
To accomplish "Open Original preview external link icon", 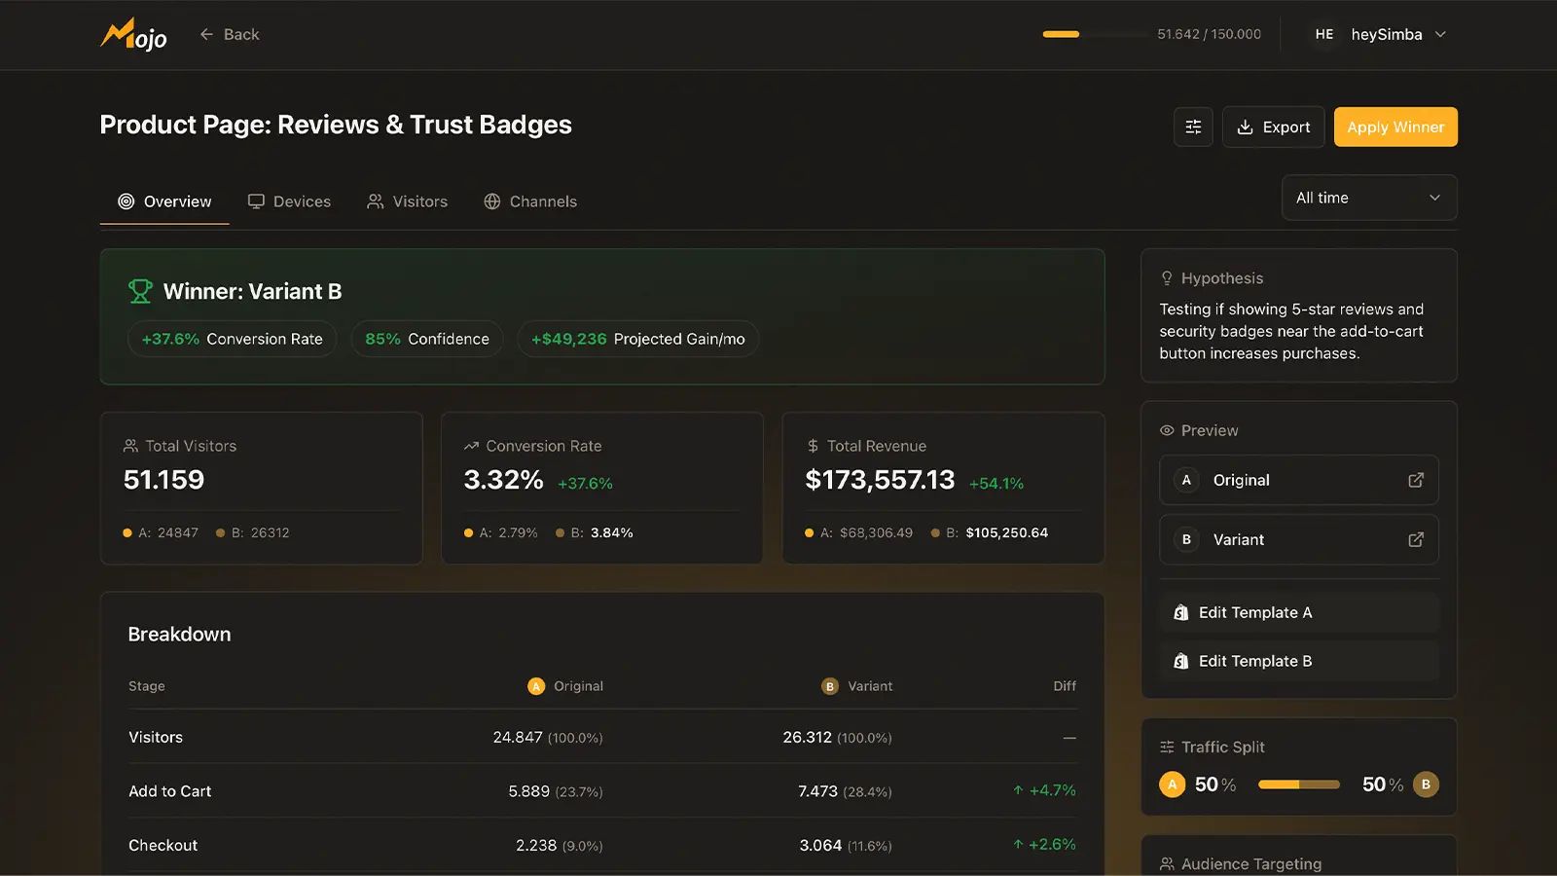I will pyautogui.click(x=1416, y=480).
